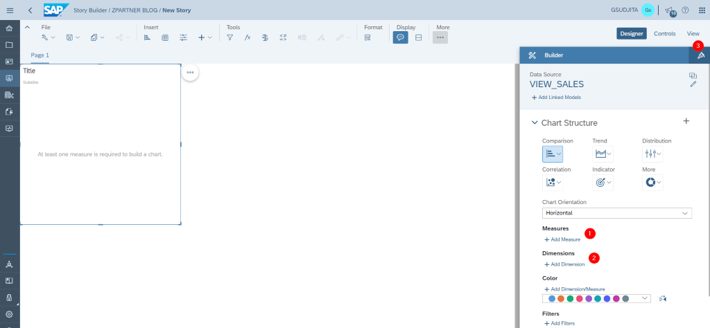This screenshot has height=328, width=710.
Task: Open the File edit wrench dropdown
Action: 48,38
